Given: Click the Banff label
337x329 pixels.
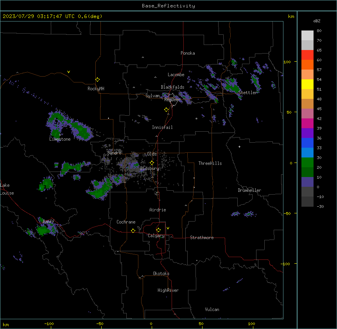Looking at the screenshot, I should click(x=48, y=222).
